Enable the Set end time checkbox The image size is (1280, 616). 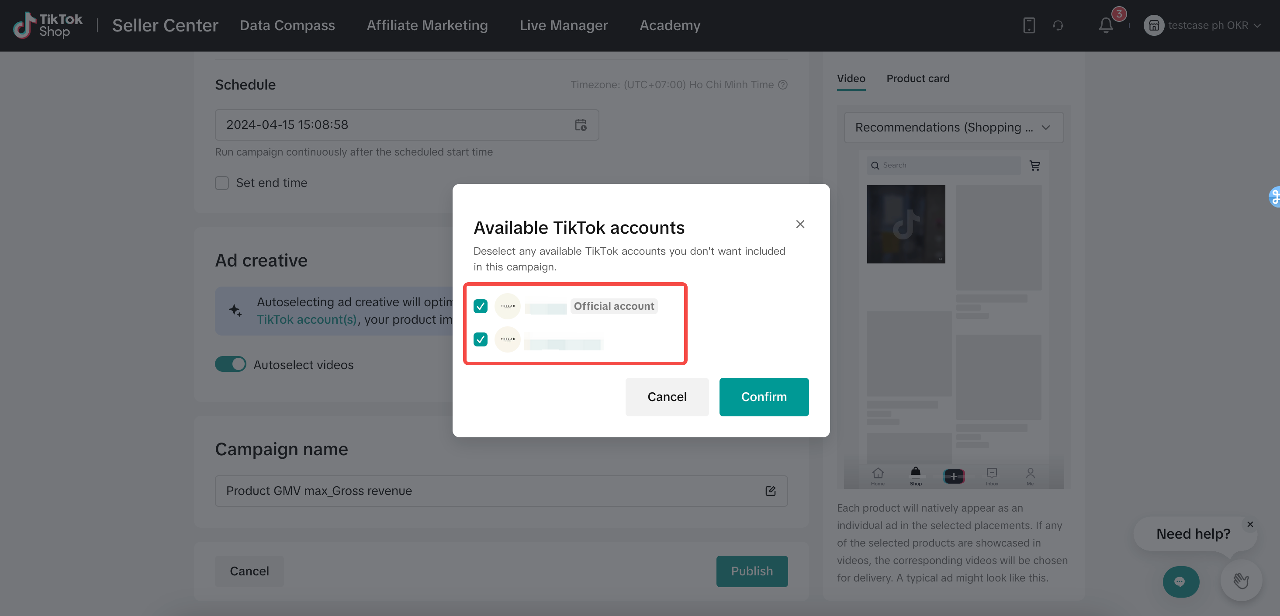click(221, 183)
